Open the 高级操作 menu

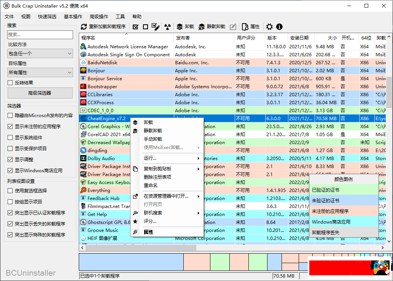tap(99, 16)
